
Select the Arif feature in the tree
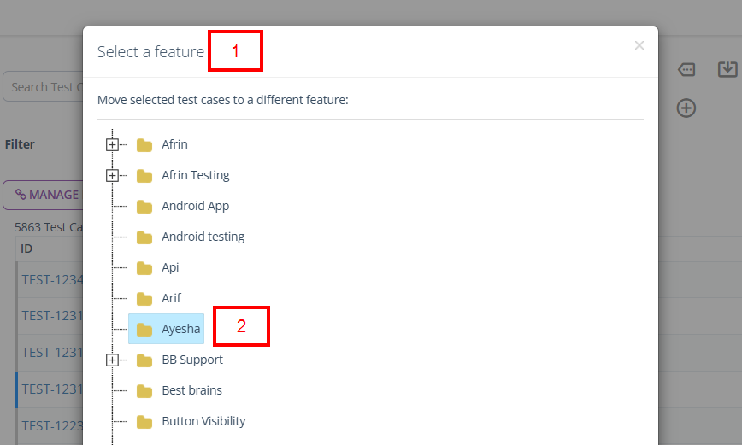click(171, 299)
